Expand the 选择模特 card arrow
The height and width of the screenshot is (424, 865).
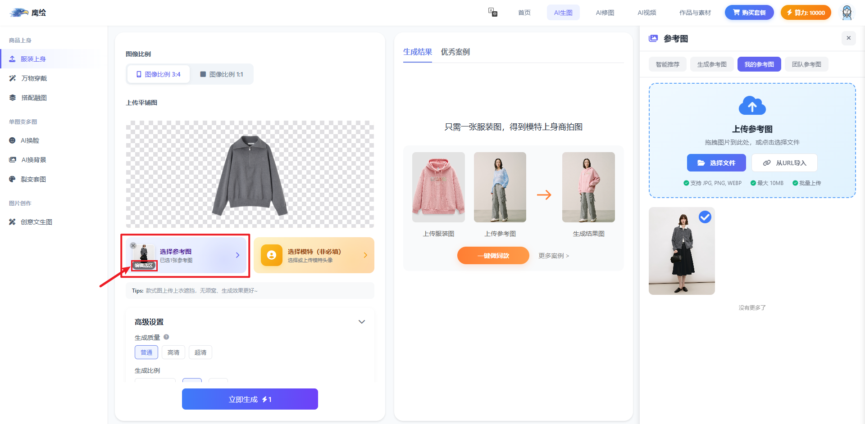tap(365, 255)
